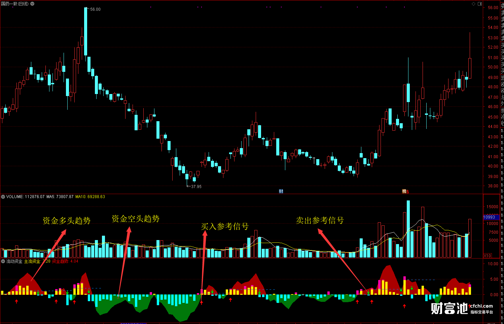The image size is (504, 324).
Task: Click the 15000 volume axis label
Action: tap(492, 207)
